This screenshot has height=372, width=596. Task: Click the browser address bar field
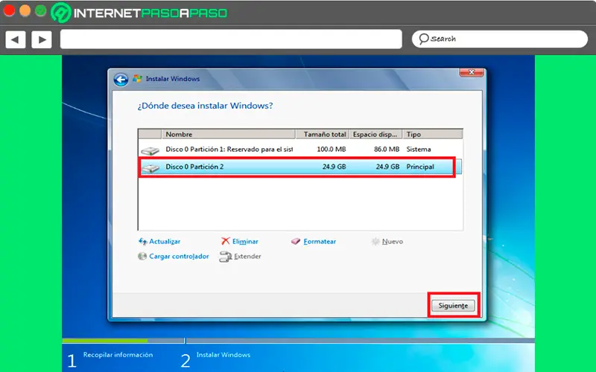(x=231, y=39)
